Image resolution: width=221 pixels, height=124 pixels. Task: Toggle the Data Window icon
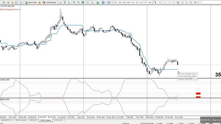tap(17, 2)
